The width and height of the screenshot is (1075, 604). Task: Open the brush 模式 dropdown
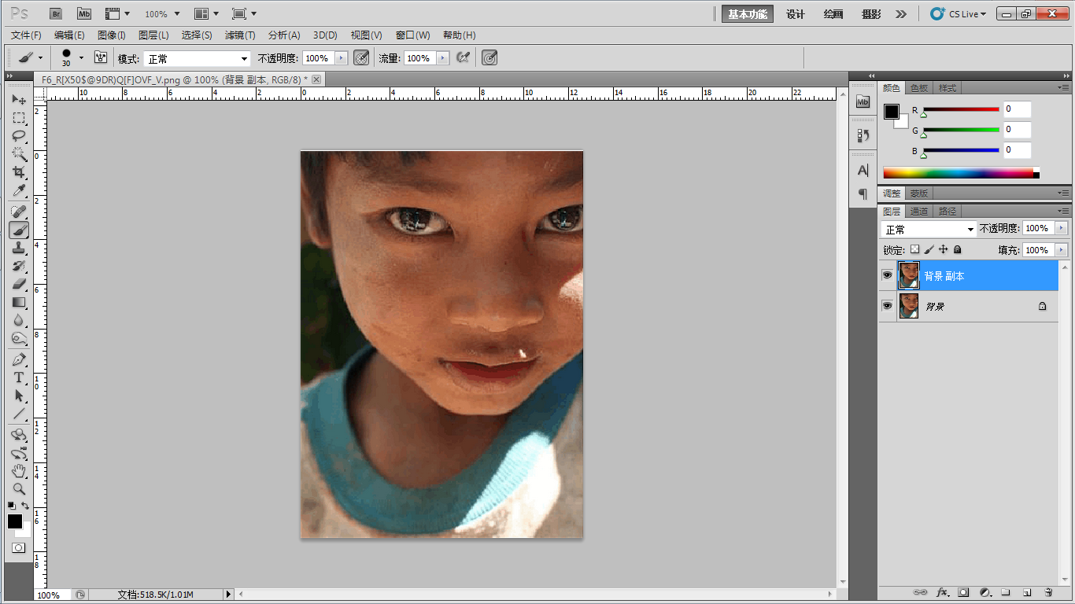pyautogui.click(x=197, y=59)
